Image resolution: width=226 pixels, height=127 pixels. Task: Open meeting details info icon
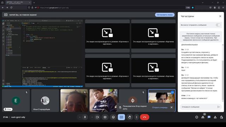(197, 117)
